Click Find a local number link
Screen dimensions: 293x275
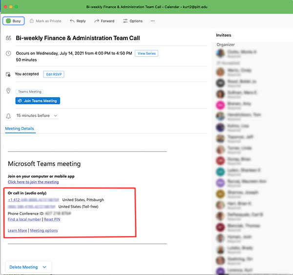tap(24, 219)
